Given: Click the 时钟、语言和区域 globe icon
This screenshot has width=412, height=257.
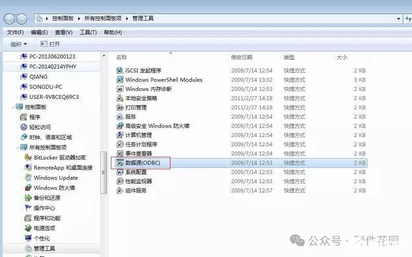Looking at the screenshot, I should (x=24, y=137).
